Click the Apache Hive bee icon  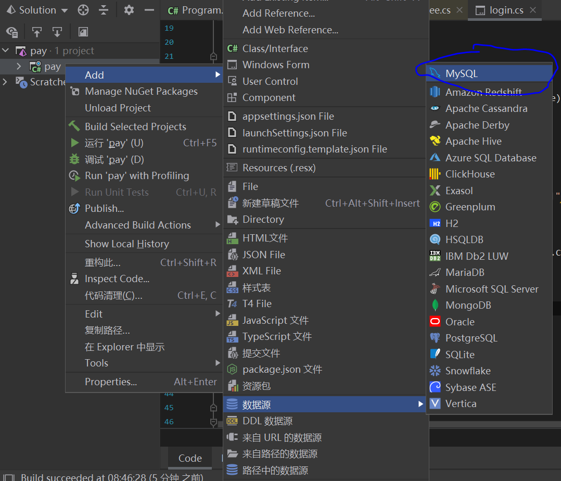(x=435, y=141)
